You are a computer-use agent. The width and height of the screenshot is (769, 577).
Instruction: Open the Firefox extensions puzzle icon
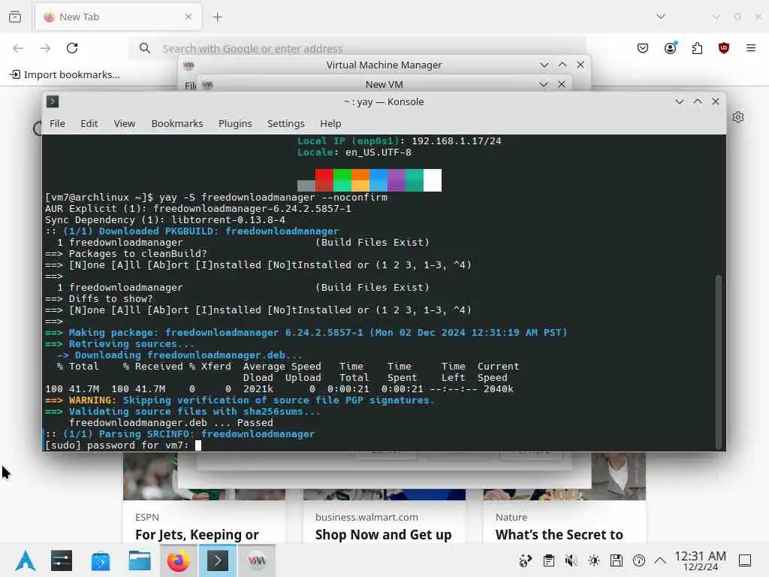point(697,48)
